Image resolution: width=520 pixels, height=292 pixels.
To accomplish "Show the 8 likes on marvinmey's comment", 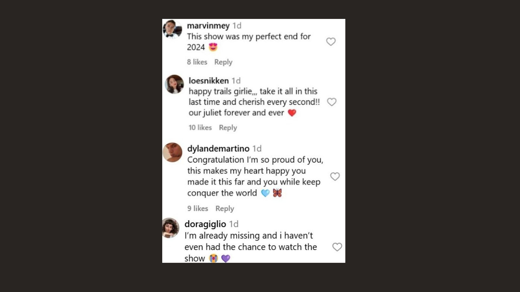I will tap(197, 62).
